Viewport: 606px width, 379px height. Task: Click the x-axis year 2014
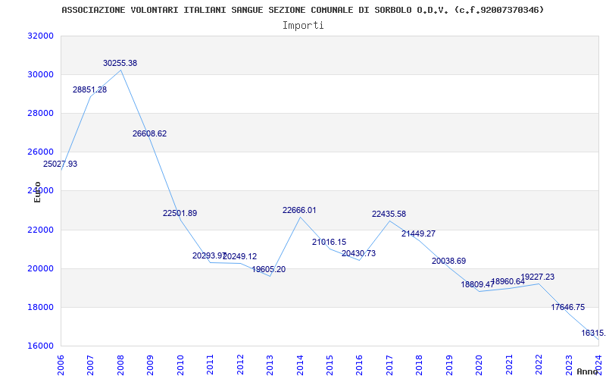click(x=300, y=365)
